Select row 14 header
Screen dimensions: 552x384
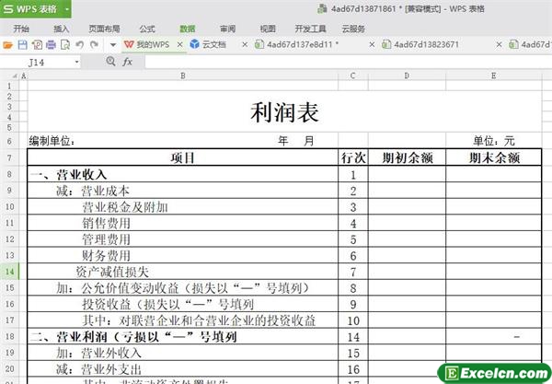(9, 272)
